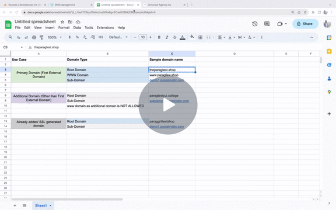The image size is (336, 210).
Task: Open the 100% zoom dropdown
Action: pyautogui.click(x=54, y=37)
